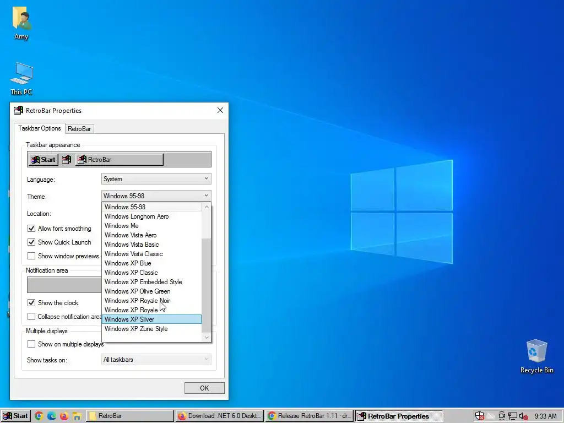This screenshot has width=564, height=423.
Task: Click the preview Start button in Taskbar appearance
Action: coord(43,159)
